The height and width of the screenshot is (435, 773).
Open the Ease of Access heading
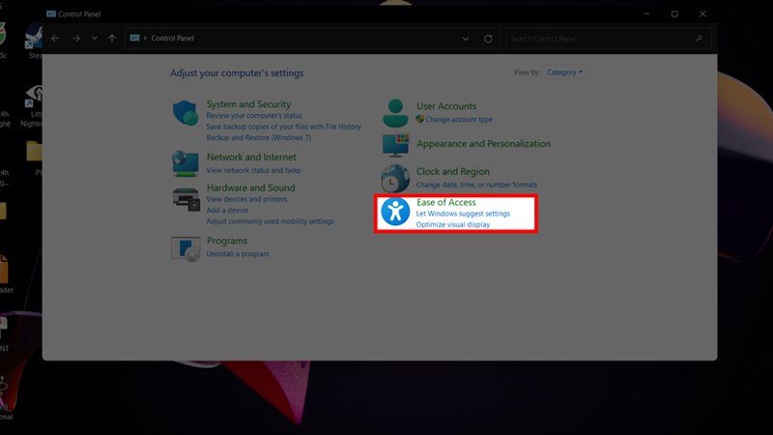445,202
